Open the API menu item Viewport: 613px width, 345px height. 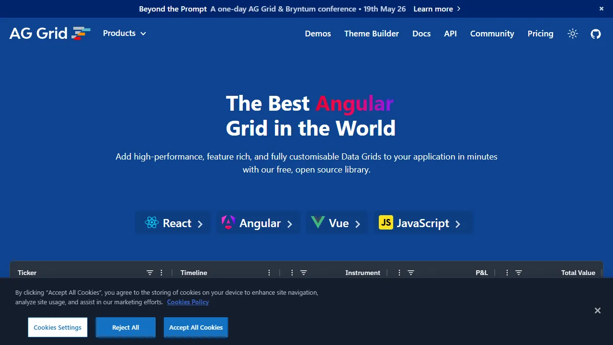click(450, 34)
